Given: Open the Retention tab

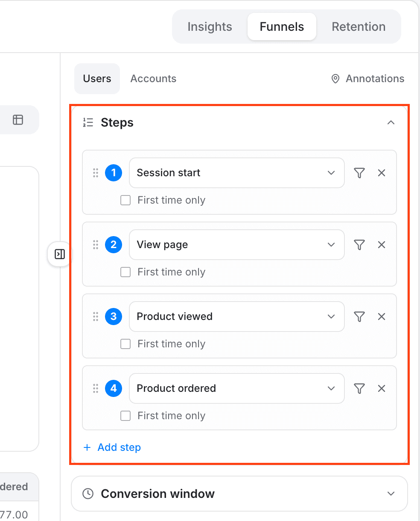Looking at the screenshot, I should [359, 27].
